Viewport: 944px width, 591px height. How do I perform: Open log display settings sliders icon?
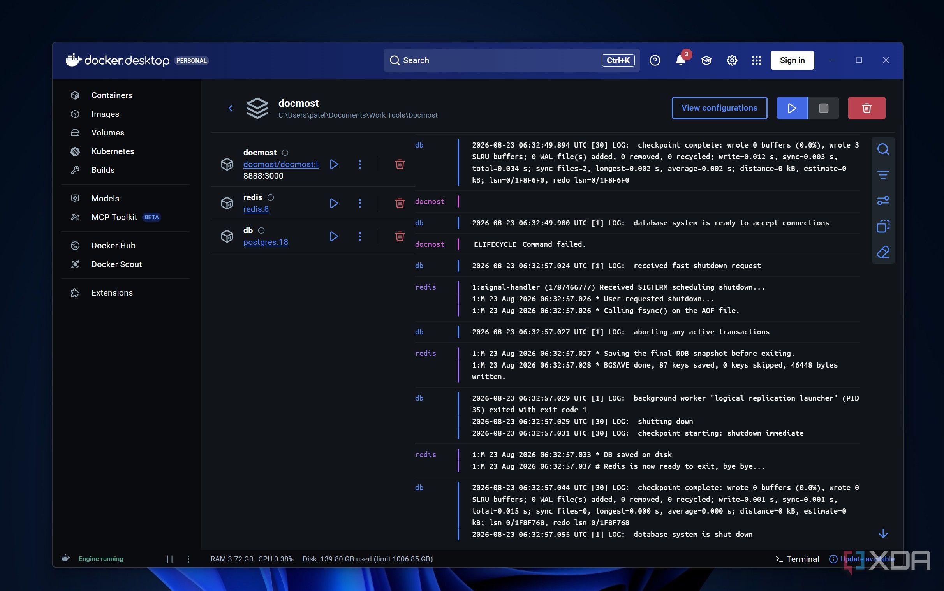883,201
